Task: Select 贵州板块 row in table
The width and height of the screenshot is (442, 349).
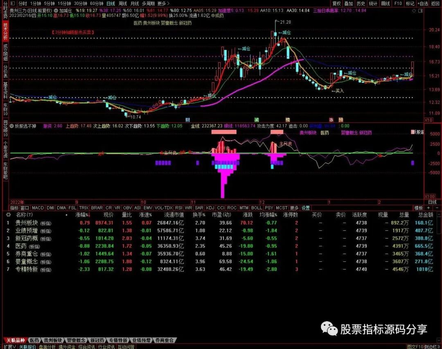Action: [x=220, y=223]
